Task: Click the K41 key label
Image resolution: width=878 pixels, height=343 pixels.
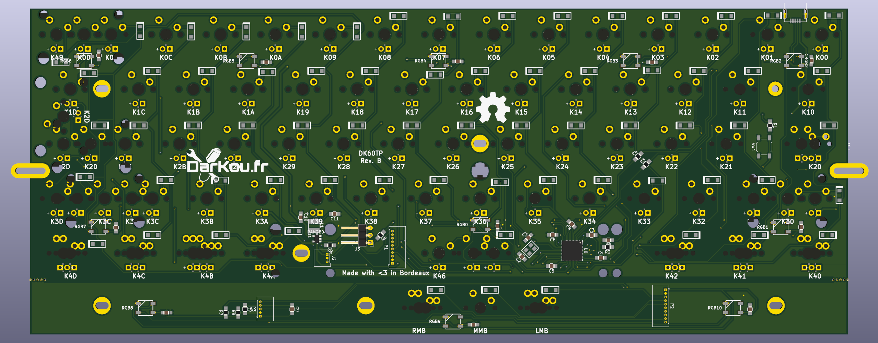Action: point(740,276)
